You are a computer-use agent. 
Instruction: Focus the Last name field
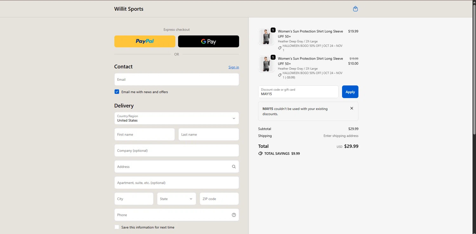(x=208, y=135)
